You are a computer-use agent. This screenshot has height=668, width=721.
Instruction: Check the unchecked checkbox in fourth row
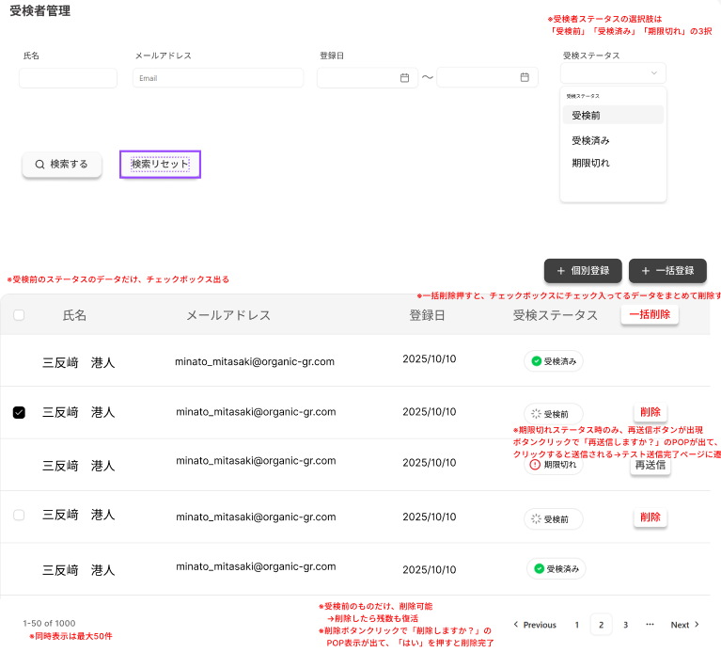tap(19, 516)
